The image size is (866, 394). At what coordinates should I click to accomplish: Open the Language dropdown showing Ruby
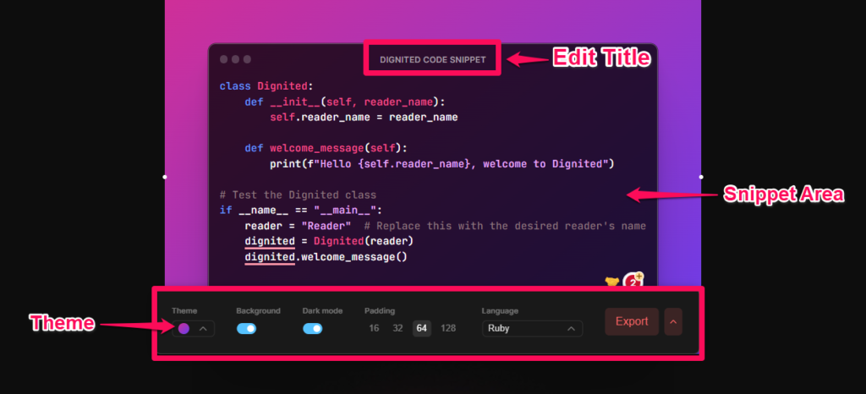click(x=533, y=328)
